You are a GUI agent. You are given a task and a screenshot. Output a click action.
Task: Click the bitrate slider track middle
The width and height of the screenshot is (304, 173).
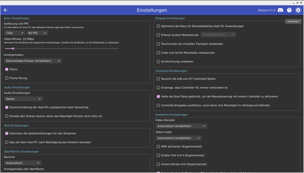pyautogui.click(x=61, y=49)
